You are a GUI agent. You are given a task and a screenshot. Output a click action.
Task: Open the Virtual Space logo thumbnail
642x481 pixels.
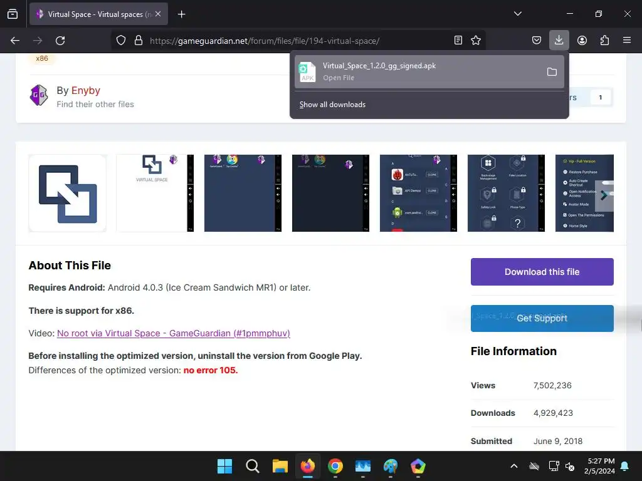(x=68, y=193)
